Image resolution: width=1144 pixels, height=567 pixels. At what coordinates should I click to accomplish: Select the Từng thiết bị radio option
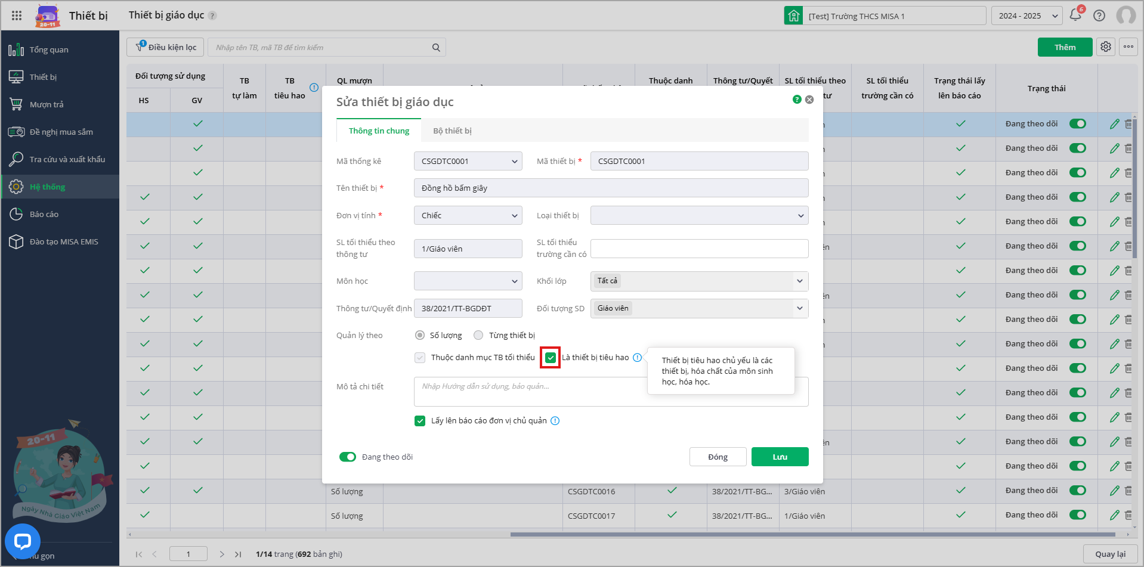pyautogui.click(x=478, y=335)
